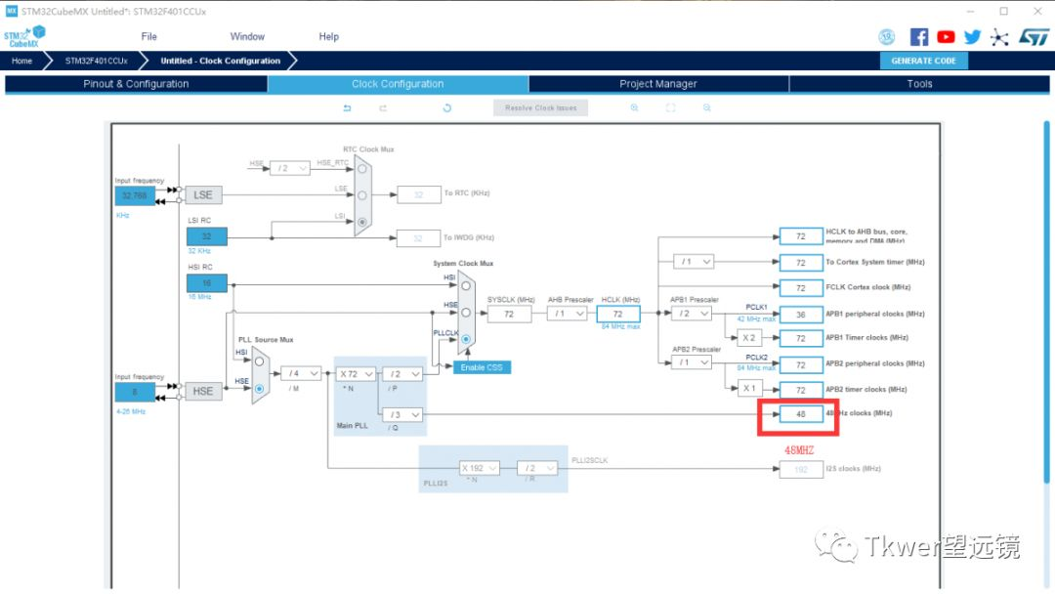Click the vertical scrollbar on the right
The width and height of the screenshot is (1055, 594).
[1046, 301]
